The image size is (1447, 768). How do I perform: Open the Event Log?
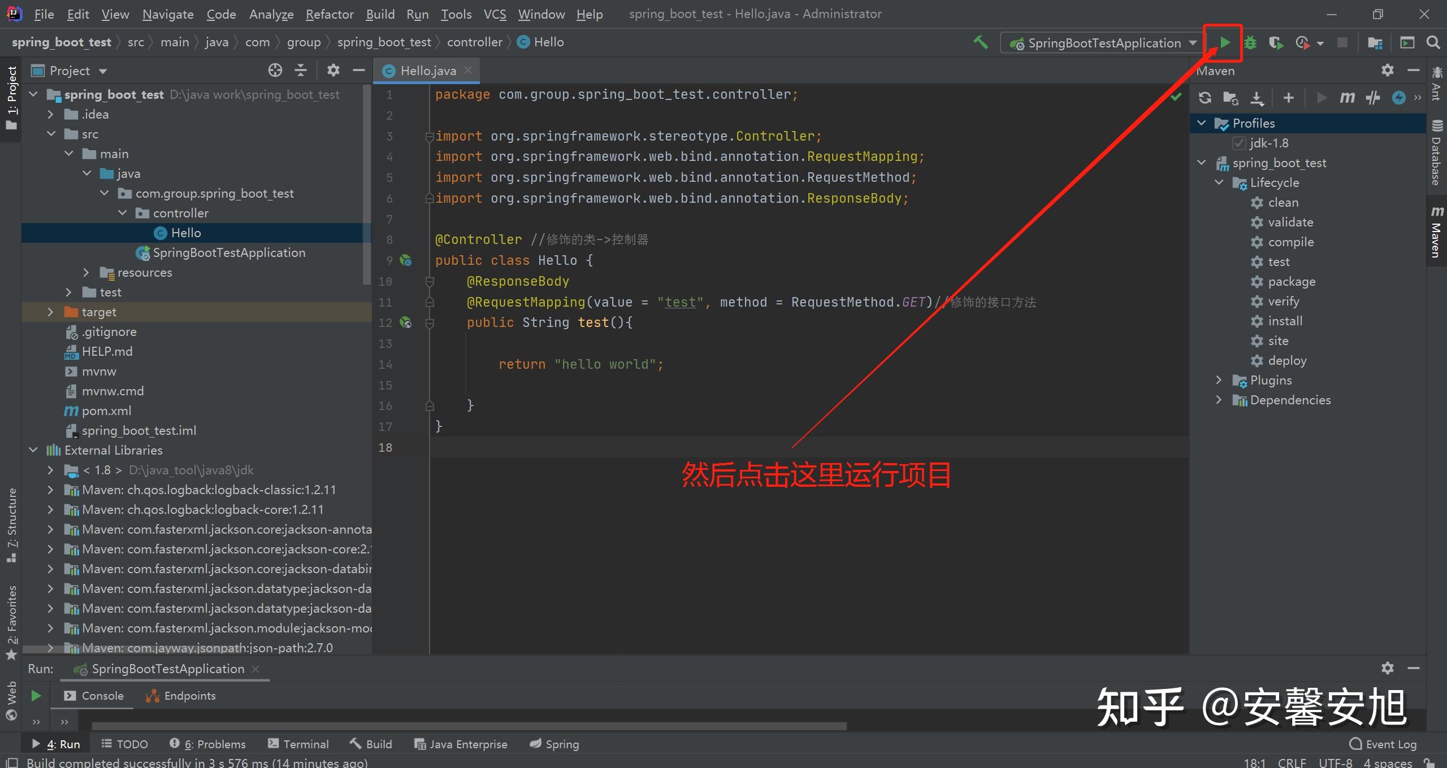coord(1383,744)
